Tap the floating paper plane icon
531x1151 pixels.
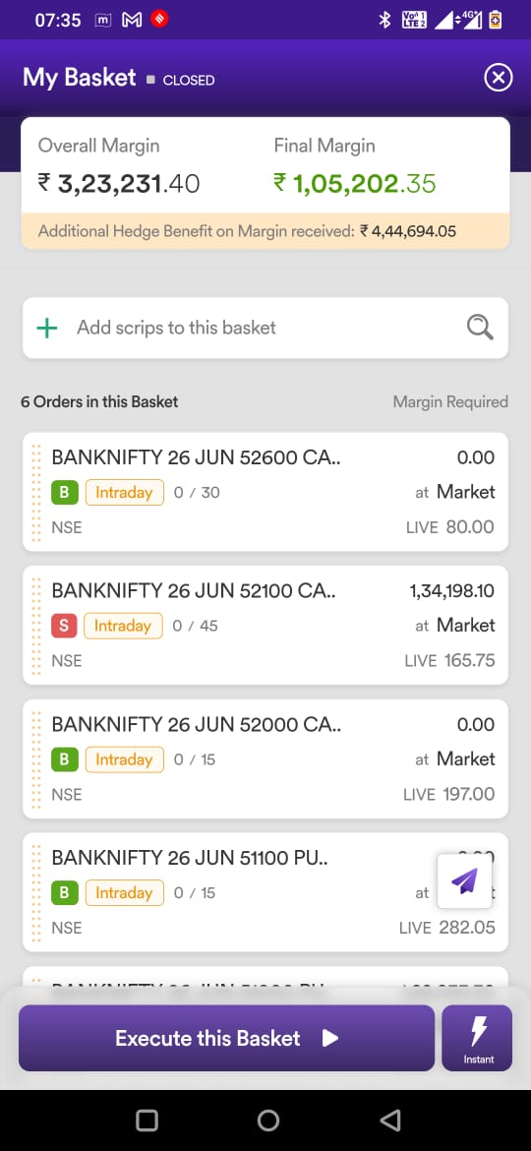[464, 880]
